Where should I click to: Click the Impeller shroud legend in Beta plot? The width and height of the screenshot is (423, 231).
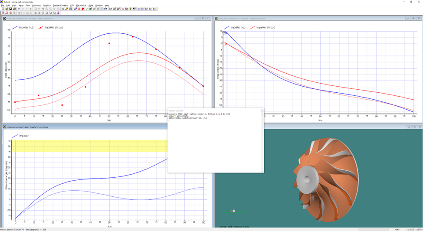[x=54, y=27]
